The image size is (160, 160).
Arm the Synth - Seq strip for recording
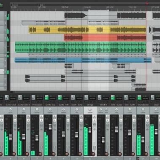(x=54, y=154)
